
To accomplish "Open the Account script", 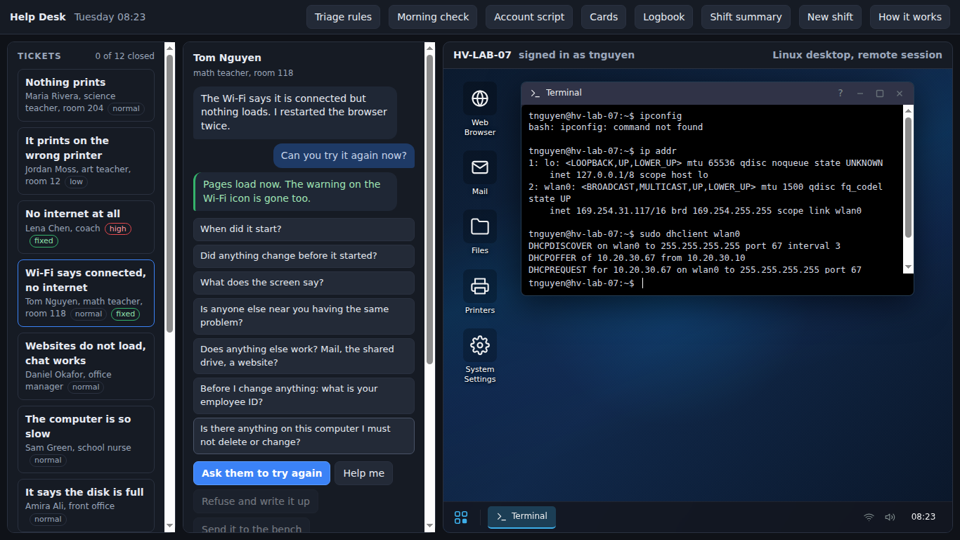I will [x=529, y=17].
